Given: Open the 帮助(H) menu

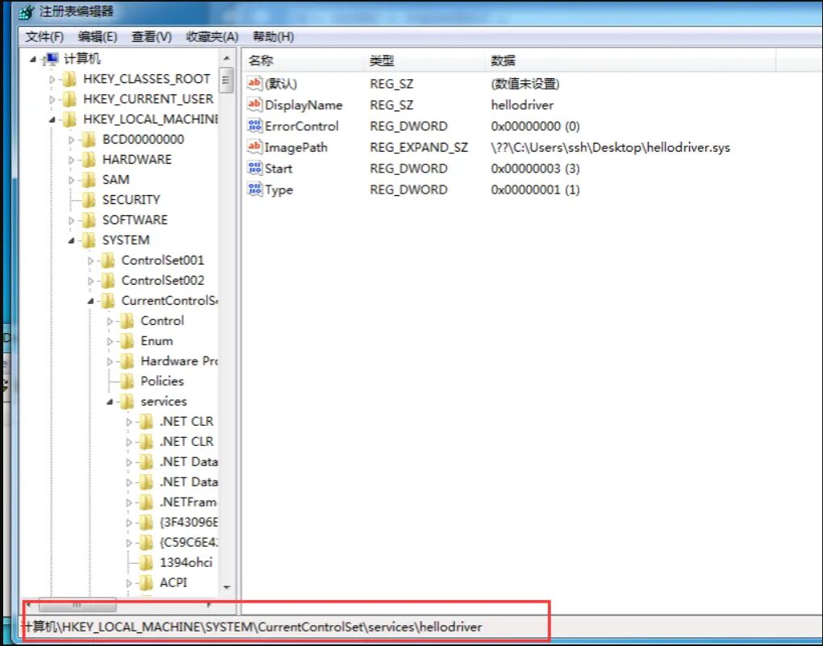Looking at the screenshot, I should coord(273,37).
